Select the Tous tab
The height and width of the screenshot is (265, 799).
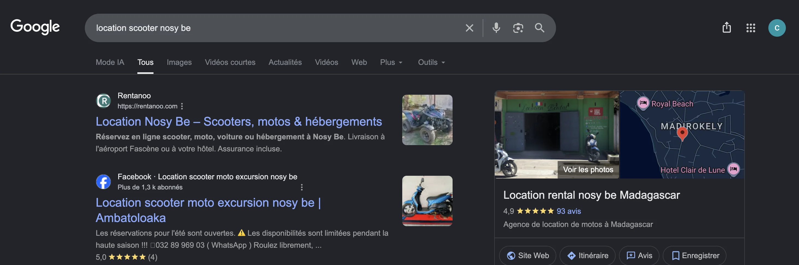(x=145, y=62)
